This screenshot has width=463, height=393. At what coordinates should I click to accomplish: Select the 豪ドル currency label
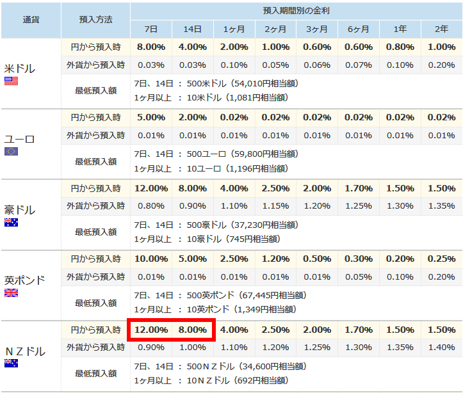(x=19, y=210)
